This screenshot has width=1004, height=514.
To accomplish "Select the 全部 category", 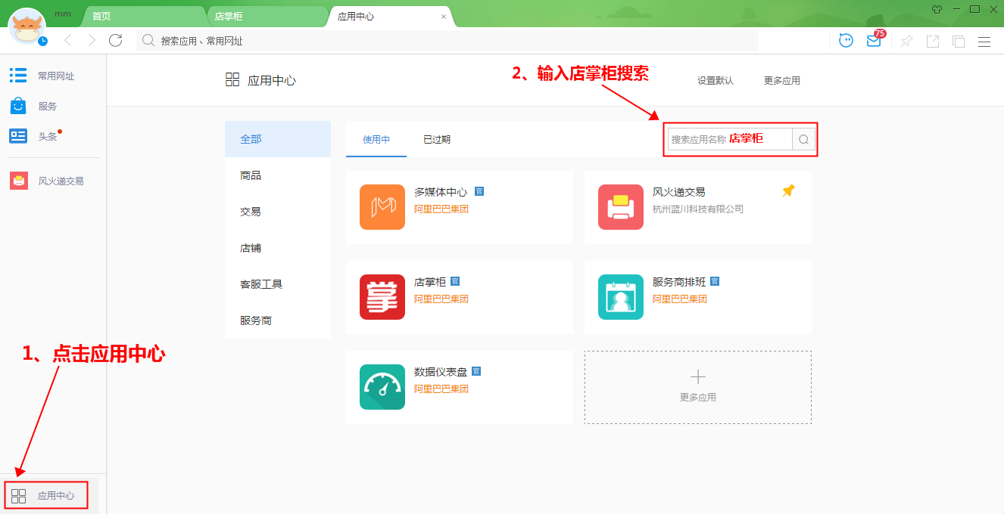I will 278,139.
